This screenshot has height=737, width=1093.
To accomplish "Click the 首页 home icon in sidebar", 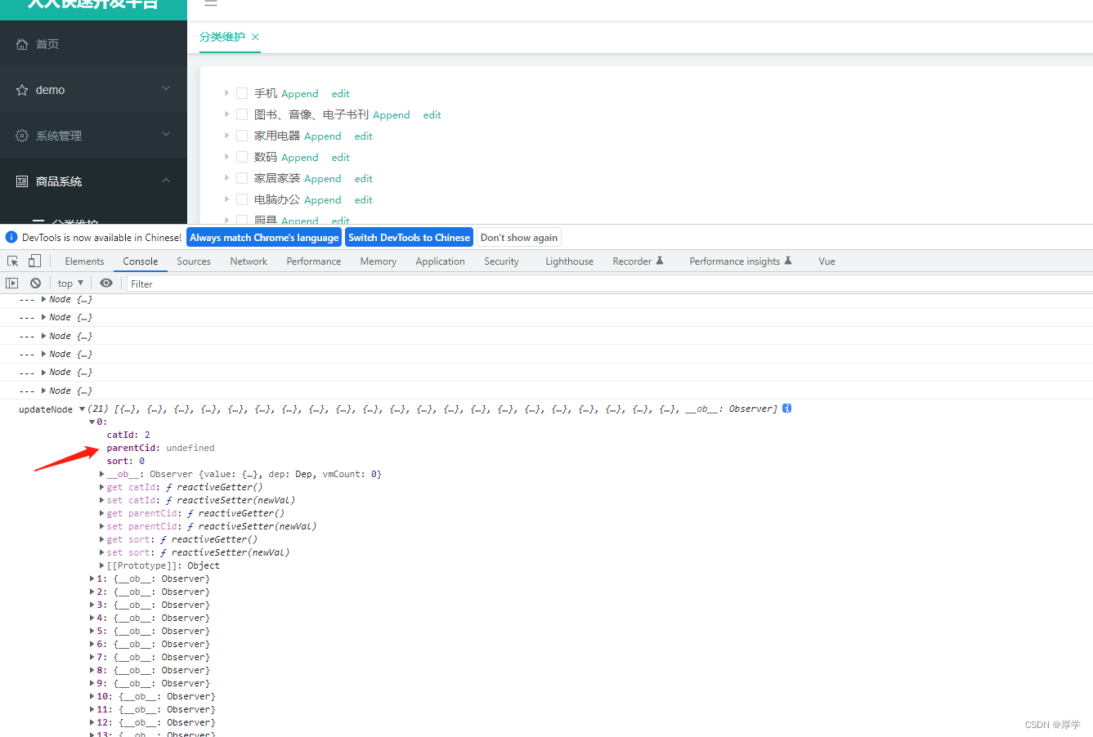I will (22, 44).
